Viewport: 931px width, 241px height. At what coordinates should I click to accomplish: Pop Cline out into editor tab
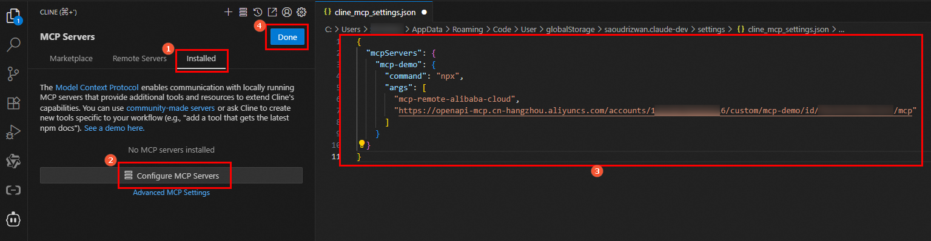click(272, 12)
